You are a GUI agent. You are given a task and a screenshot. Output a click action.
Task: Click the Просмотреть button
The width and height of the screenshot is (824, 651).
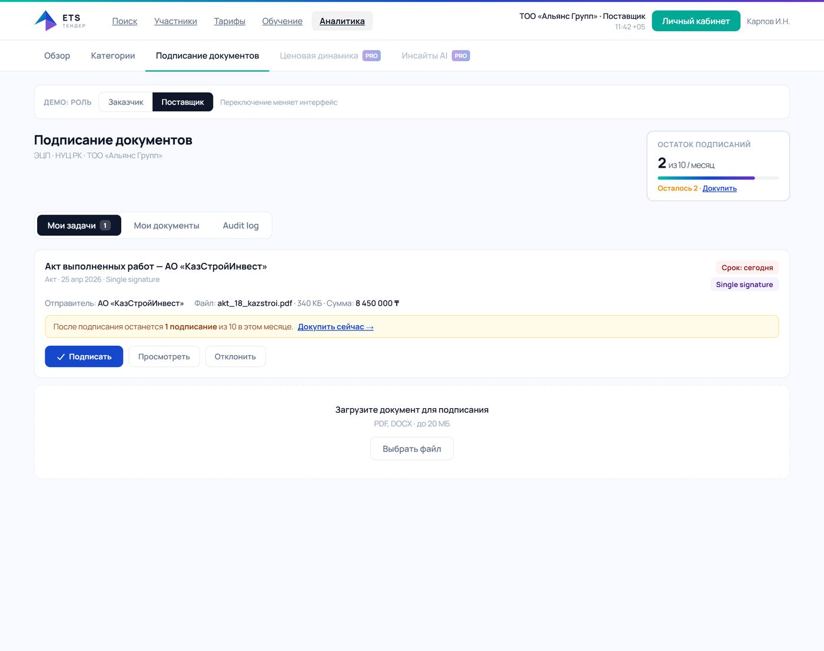click(164, 356)
